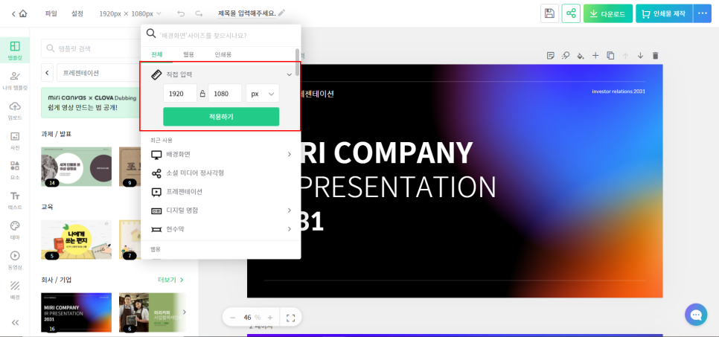The image size is (719, 337).
Task: Click the size search field
Action: click(222, 35)
